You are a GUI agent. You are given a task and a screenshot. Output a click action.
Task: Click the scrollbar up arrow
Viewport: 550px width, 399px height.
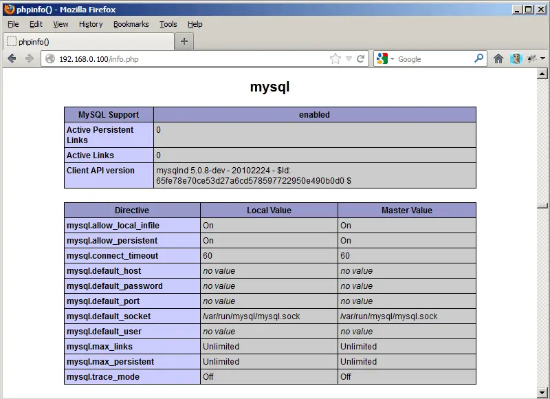pos(542,74)
